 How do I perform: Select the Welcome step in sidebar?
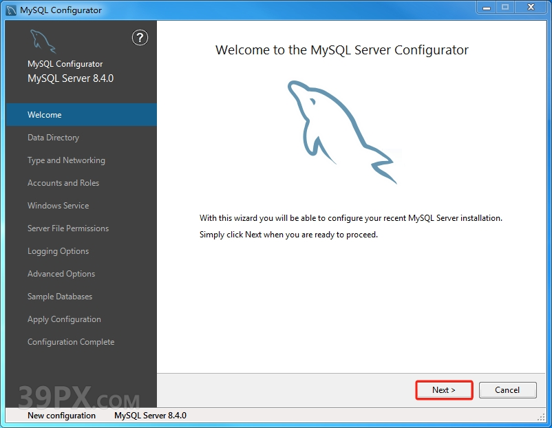pyautogui.click(x=45, y=115)
